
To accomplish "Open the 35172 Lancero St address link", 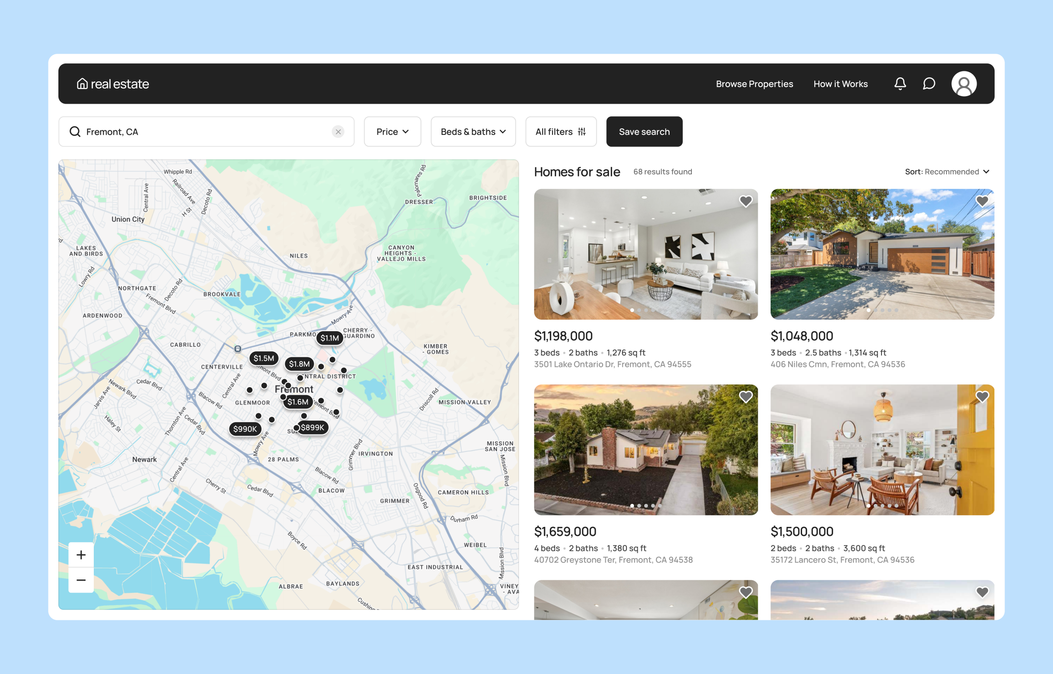I will point(842,560).
